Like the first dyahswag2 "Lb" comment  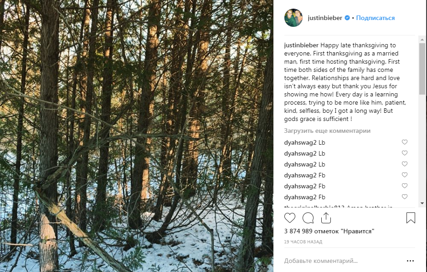point(404,142)
